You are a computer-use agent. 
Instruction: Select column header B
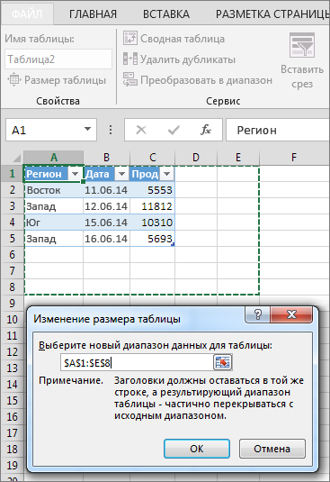click(x=106, y=158)
